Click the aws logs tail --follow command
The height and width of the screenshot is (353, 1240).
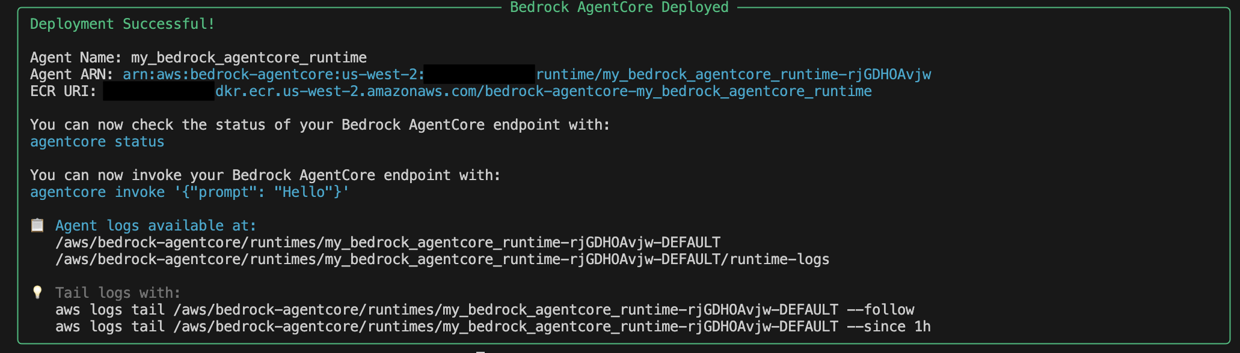coord(485,310)
